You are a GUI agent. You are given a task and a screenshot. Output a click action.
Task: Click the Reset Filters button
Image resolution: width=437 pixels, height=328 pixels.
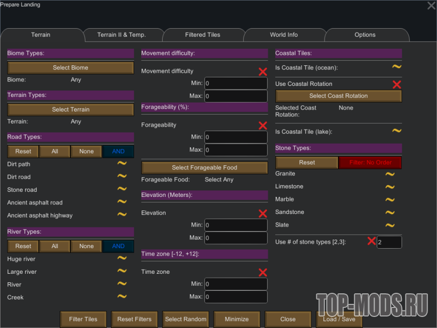(x=134, y=319)
